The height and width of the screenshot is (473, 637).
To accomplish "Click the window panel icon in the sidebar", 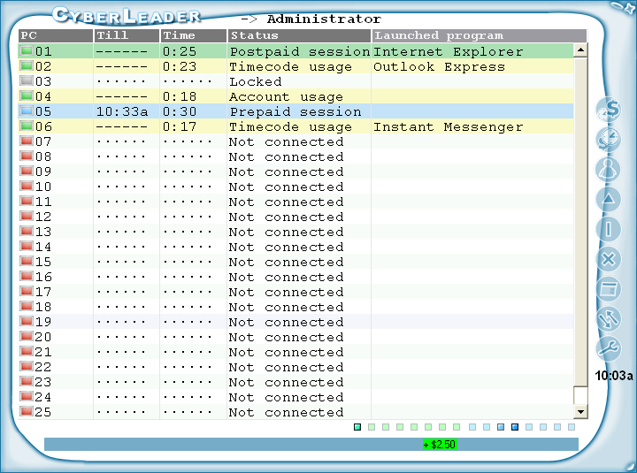I will click(608, 289).
